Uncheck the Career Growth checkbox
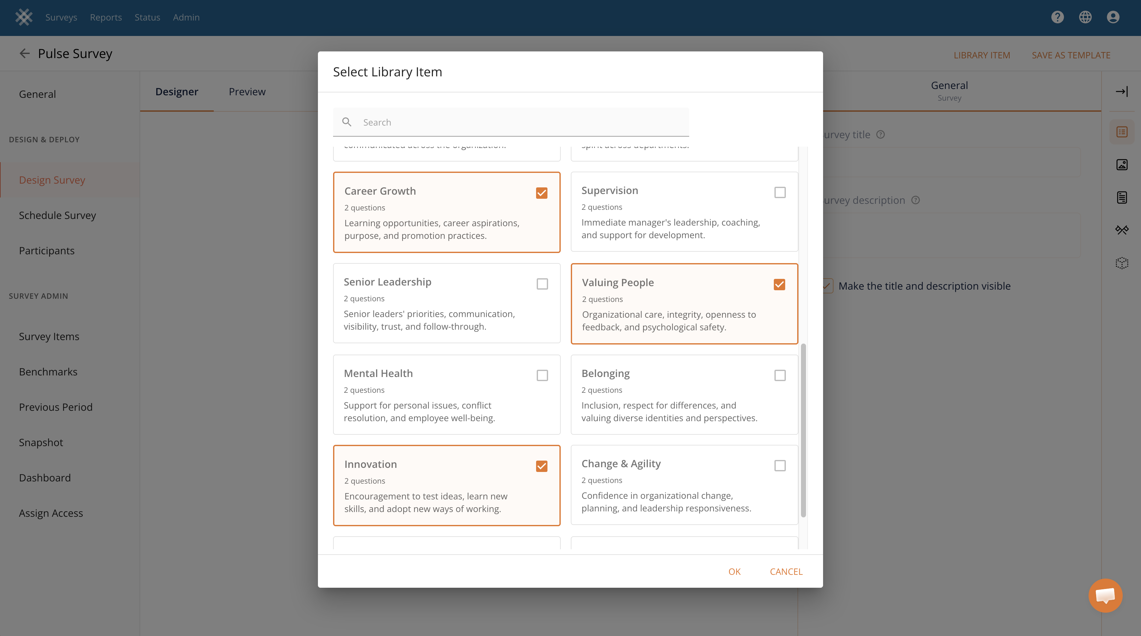1141x636 pixels. pos(541,193)
